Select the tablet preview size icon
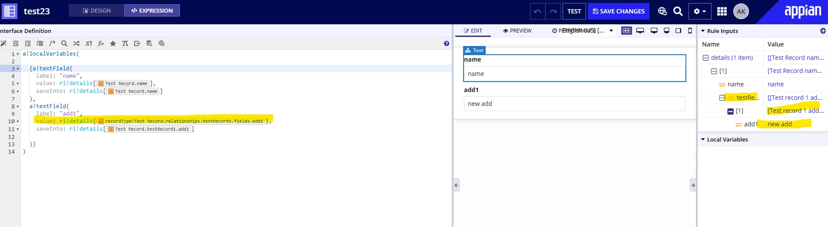This screenshot has height=227, width=828. click(x=678, y=30)
